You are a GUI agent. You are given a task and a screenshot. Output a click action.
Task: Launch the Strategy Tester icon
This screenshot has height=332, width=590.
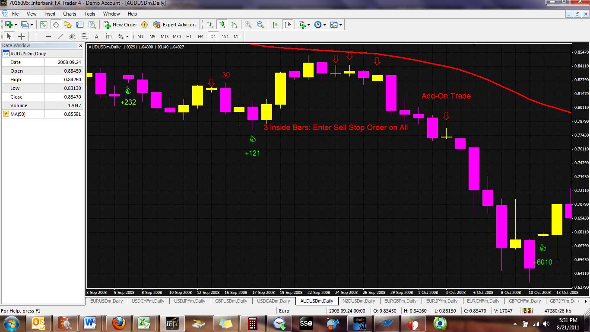click(92, 25)
